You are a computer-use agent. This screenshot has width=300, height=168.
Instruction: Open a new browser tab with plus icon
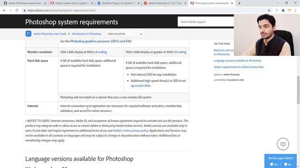click(240, 3)
